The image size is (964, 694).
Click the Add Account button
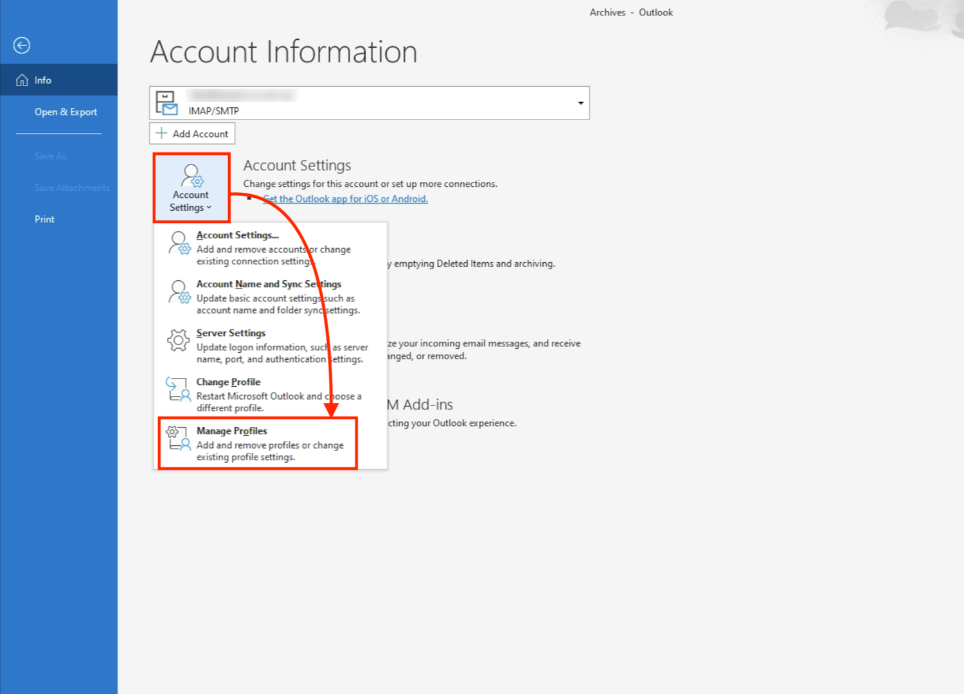[x=192, y=134]
